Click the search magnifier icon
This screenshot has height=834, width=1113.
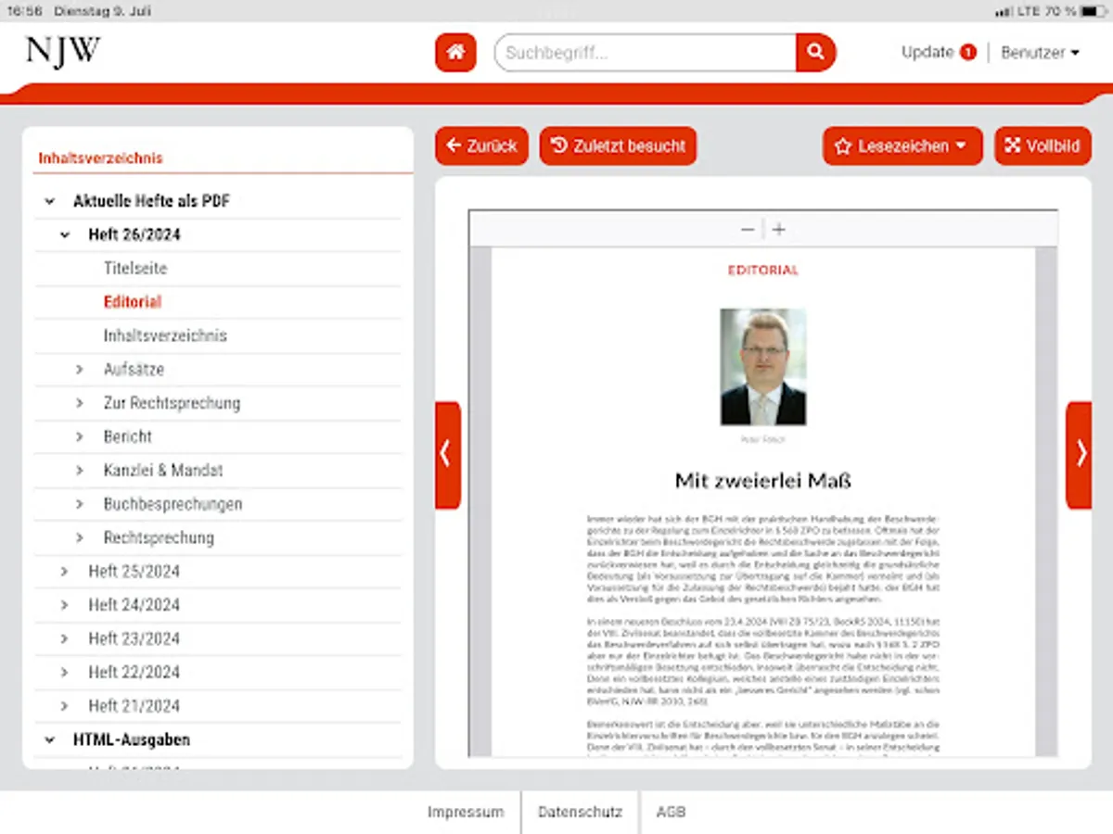pos(814,53)
